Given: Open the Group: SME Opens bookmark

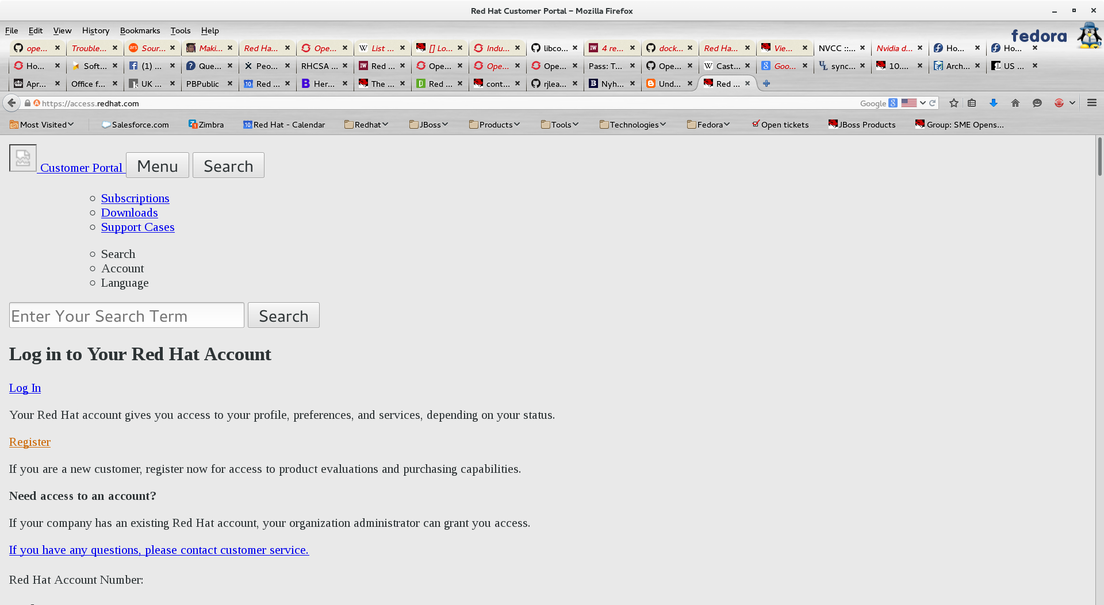Looking at the screenshot, I should 960,125.
